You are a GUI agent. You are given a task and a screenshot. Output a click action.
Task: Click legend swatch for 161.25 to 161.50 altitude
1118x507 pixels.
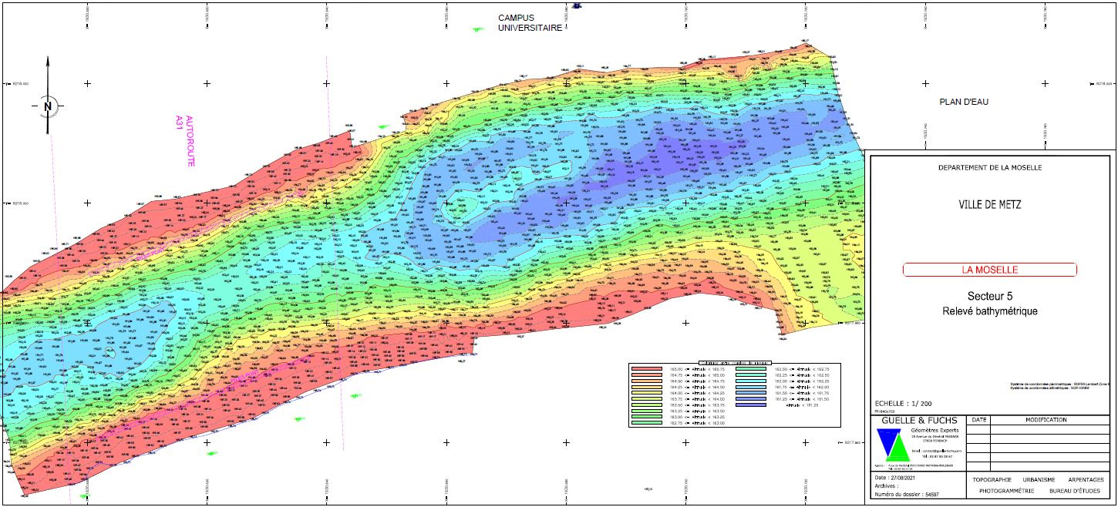pos(751,399)
